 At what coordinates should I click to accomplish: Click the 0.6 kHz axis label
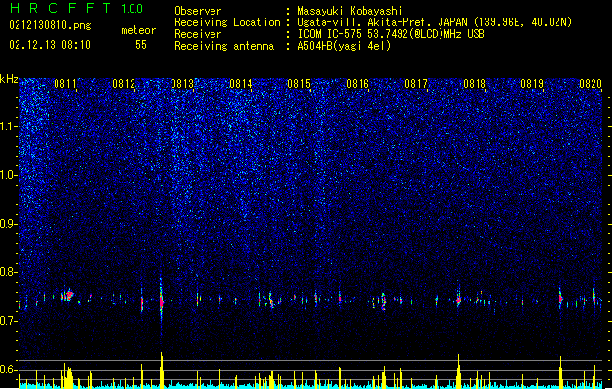tap(9, 370)
